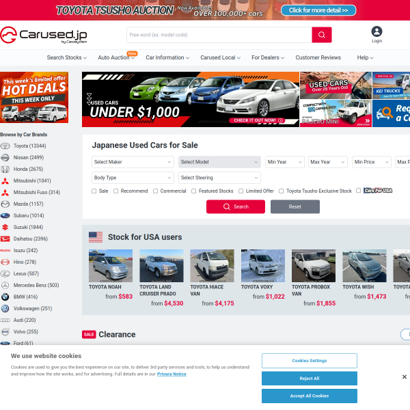The image size is (410, 410).
Task: Expand the Car Information menu
Action: 167,57
